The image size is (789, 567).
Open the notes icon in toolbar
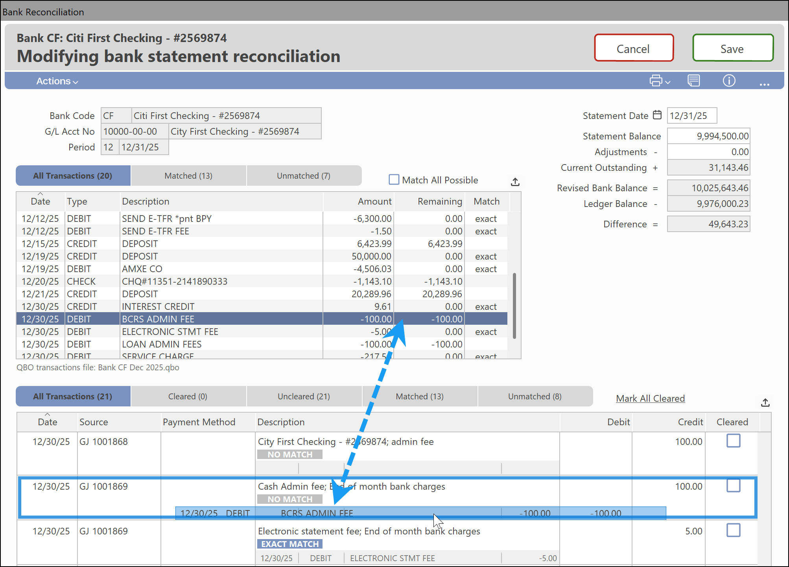click(693, 81)
